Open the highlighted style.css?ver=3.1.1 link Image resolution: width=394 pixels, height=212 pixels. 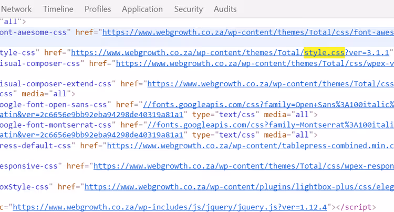pyautogui.click(x=230, y=52)
